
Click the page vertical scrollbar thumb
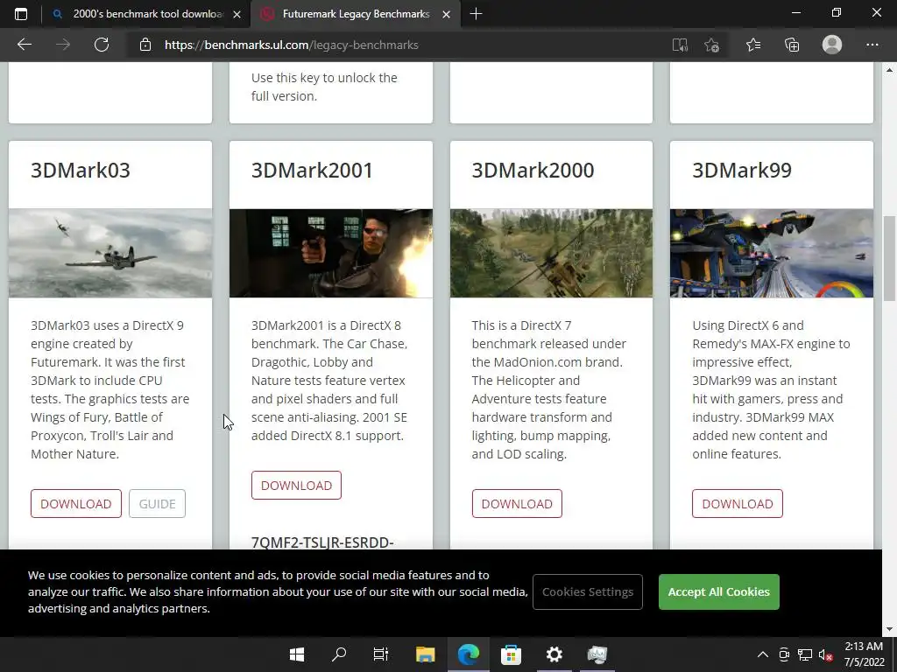(889, 258)
